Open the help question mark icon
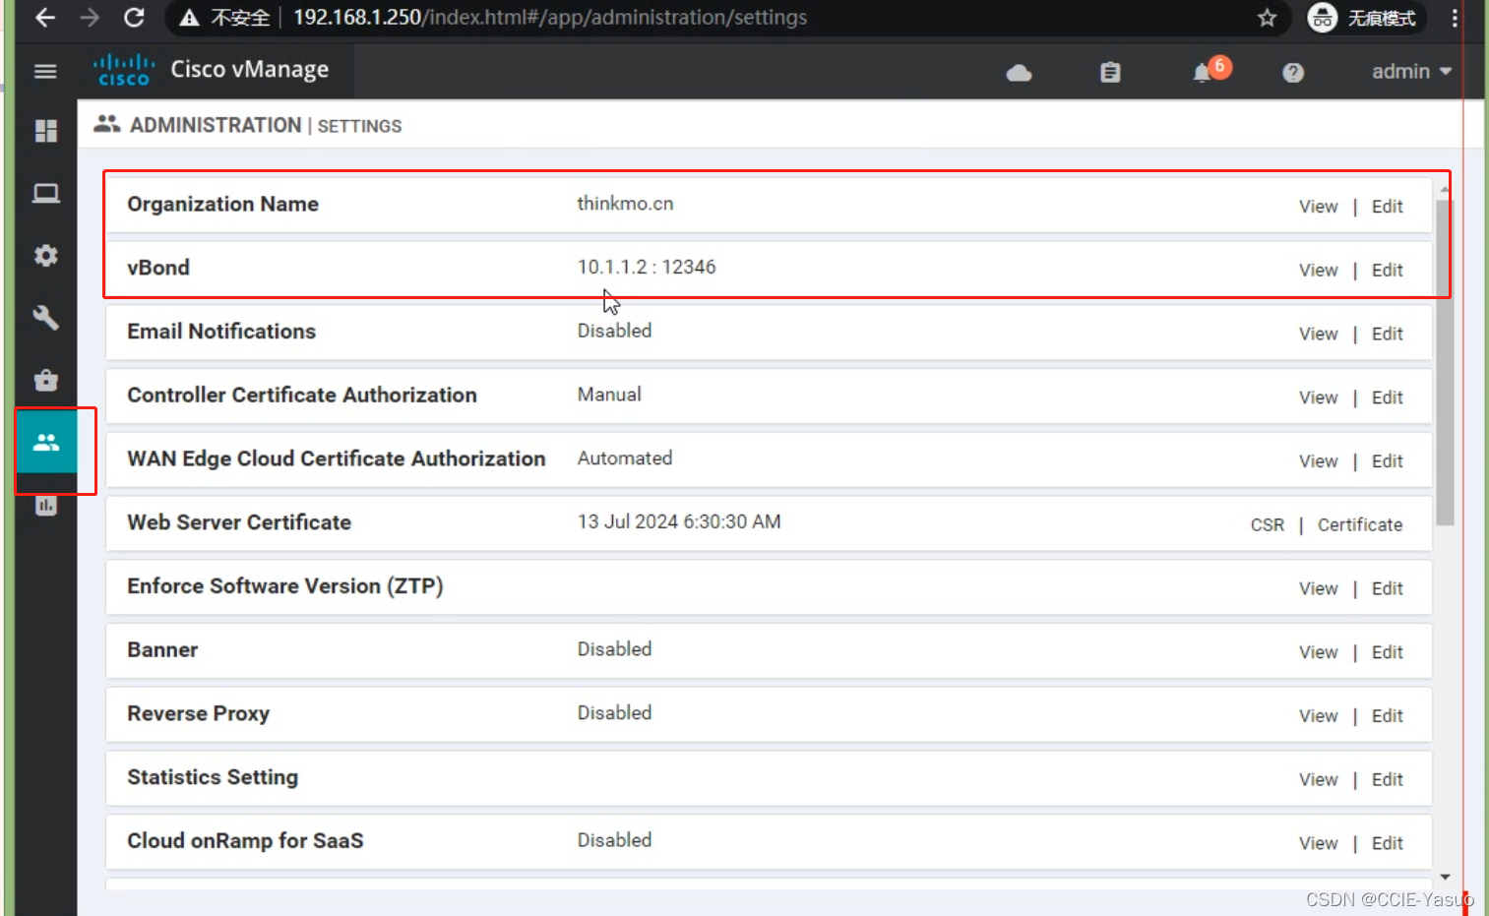This screenshot has height=916, width=1489. pyautogui.click(x=1293, y=72)
